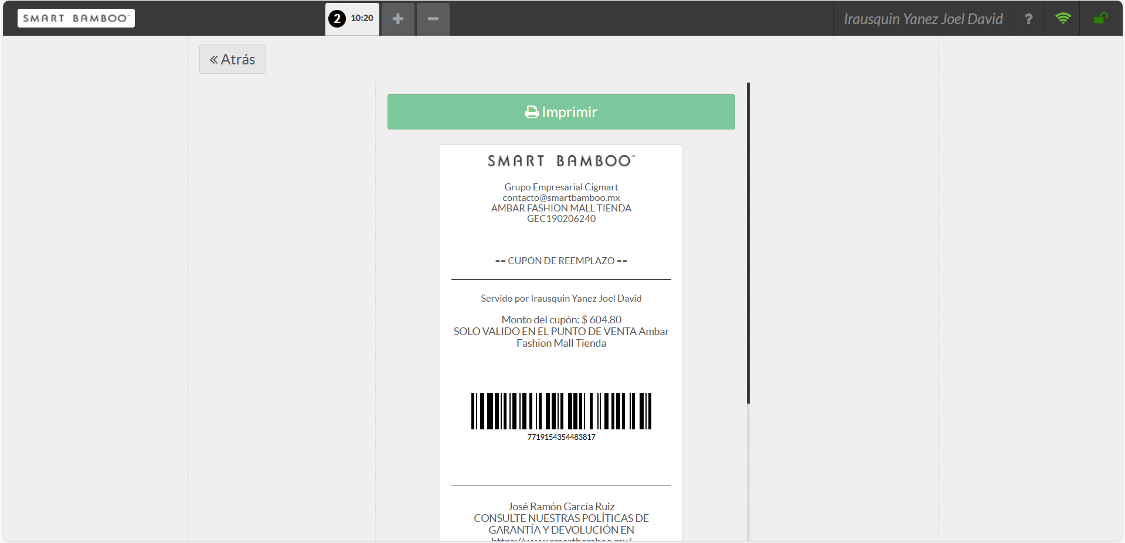The image size is (1125, 543).
Task: Print the coupon with Imprimir button
Action: pyautogui.click(x=561, y=112)
